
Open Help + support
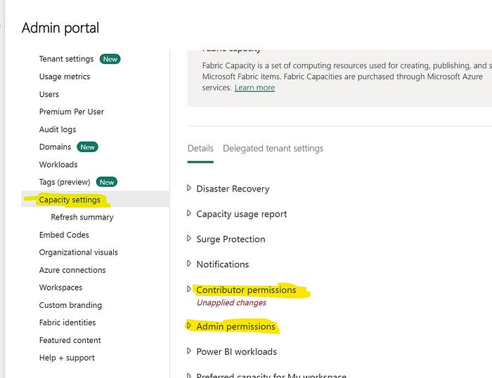pos(67,358)
